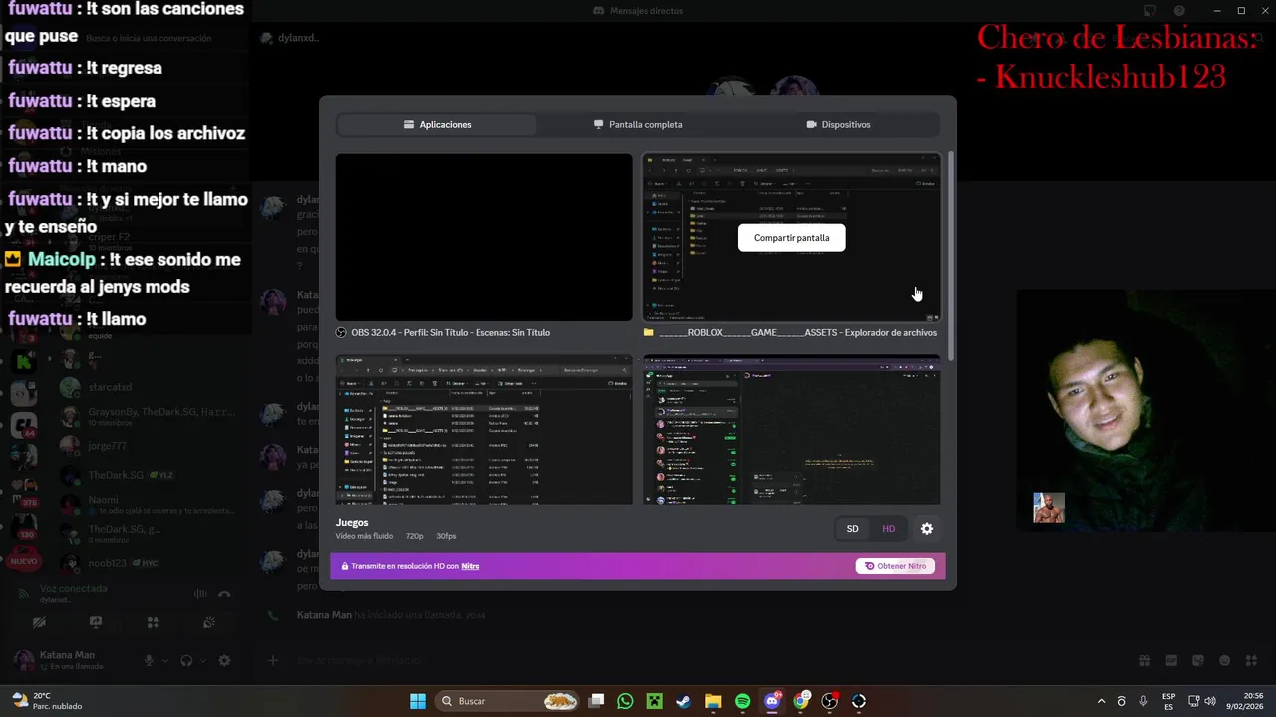Switch to OBS Studio via taskbar
Screen dimensions: 1276x717
pyautogui.click(x=829, y=701)
